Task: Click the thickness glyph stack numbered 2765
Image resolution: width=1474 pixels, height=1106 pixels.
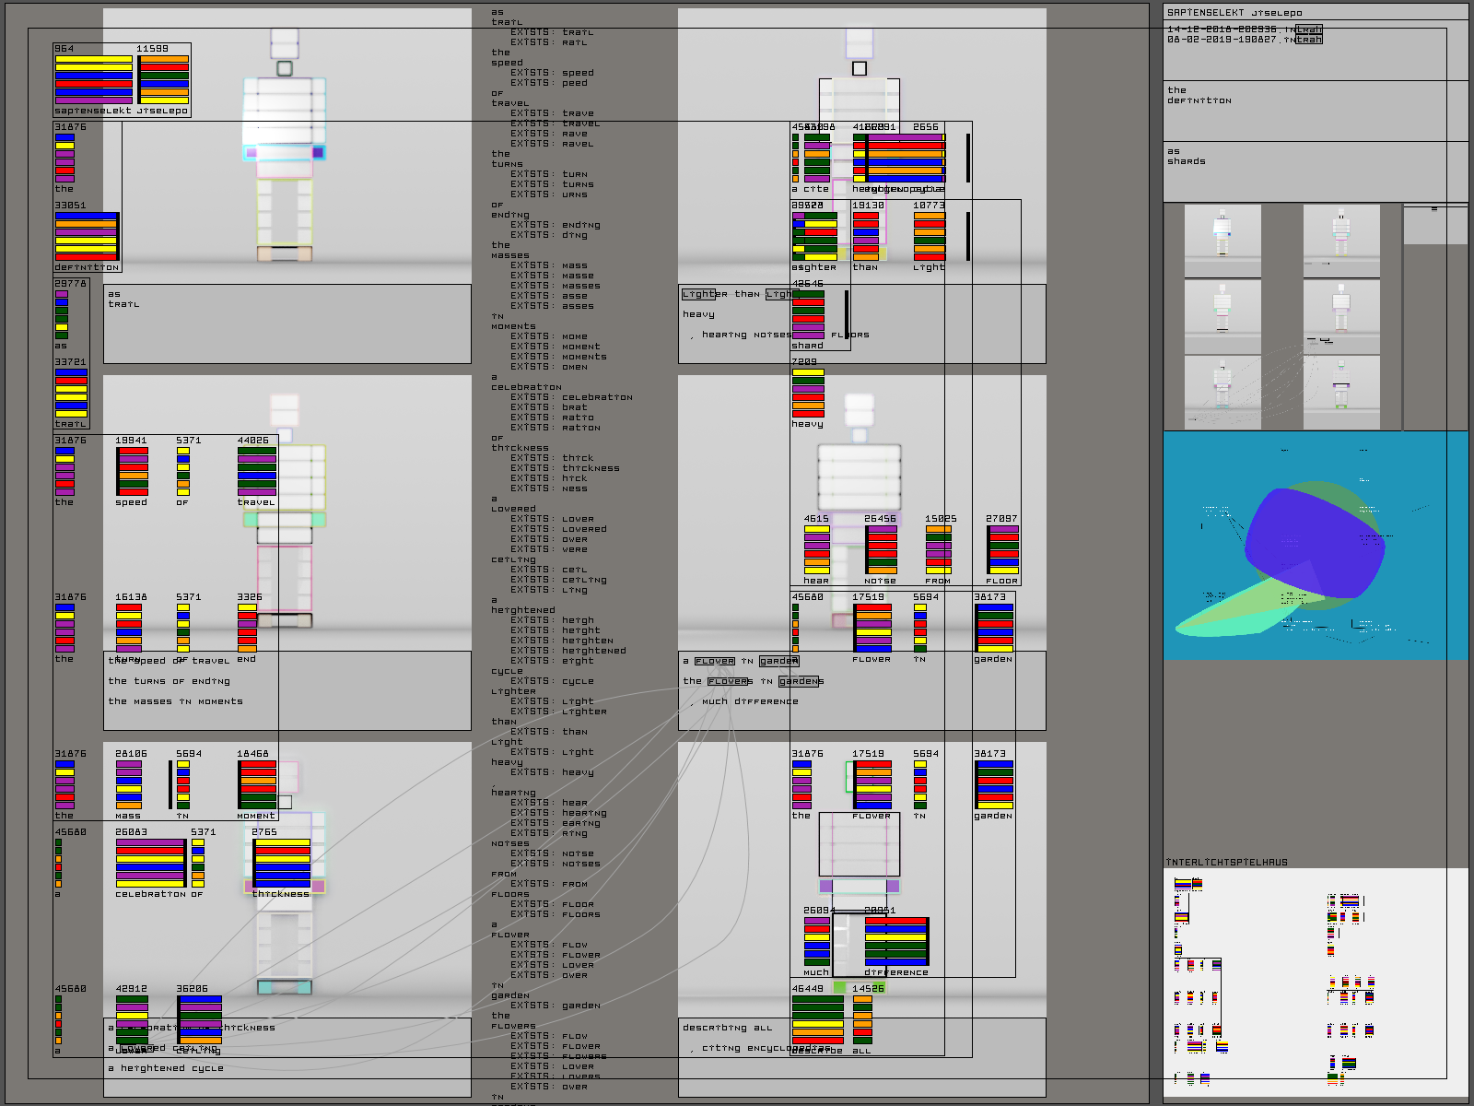Action: click(282, 864)
